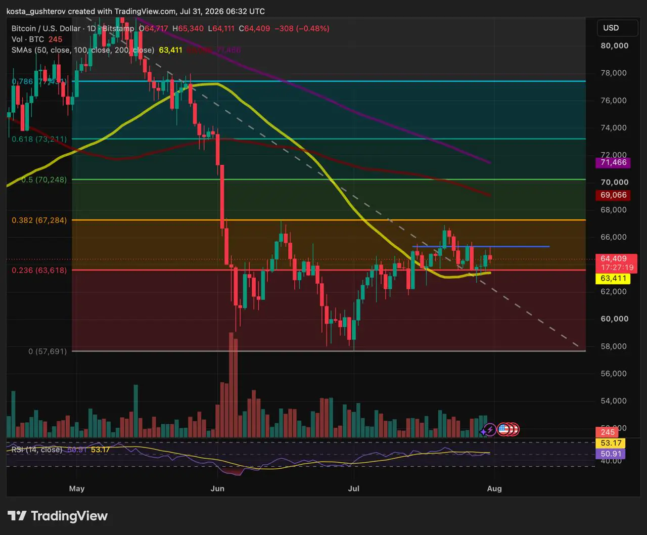This screenshot has height=535, width=647.
Task: Click the 17:27:19 bar countdown timer
Action: point(617,268)
